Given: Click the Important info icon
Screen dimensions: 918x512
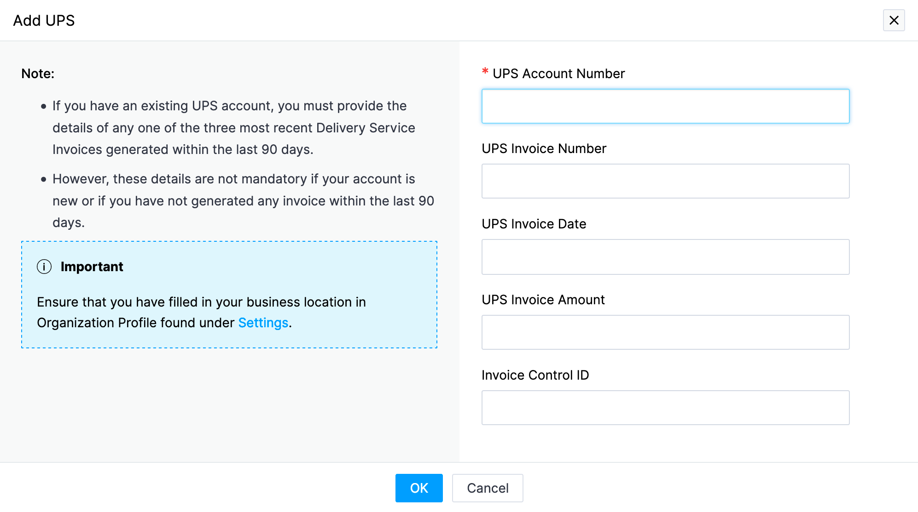Looking at the screenshot, I should (x=44, y=267).
